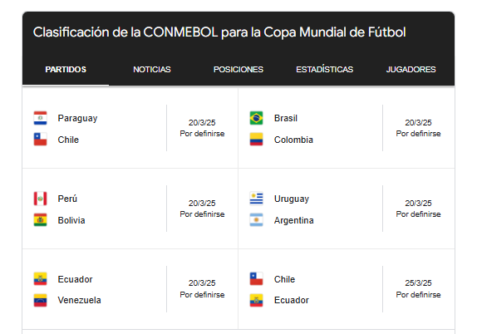
Task: Select the JUGADORES tab
Action: (x=411, y=69)
